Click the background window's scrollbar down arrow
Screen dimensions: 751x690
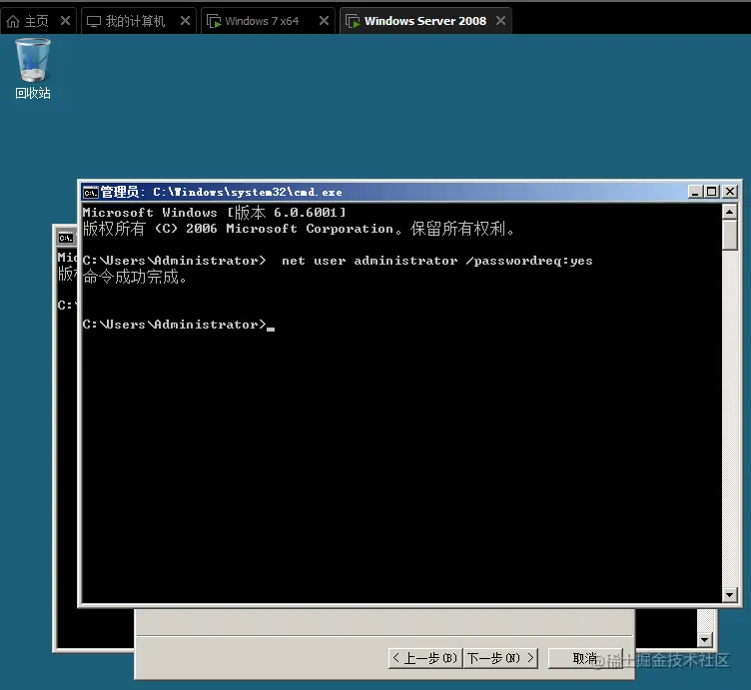704,639
